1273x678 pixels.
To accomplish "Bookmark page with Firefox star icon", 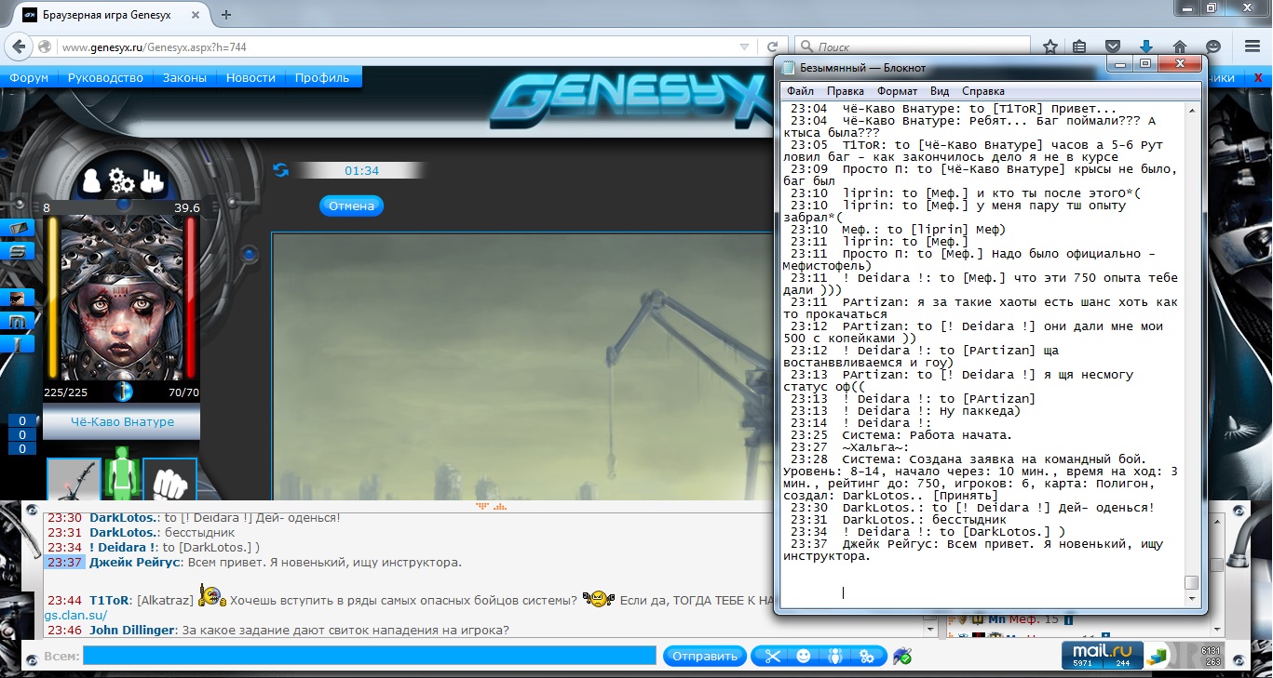I will click(1050, 47).
